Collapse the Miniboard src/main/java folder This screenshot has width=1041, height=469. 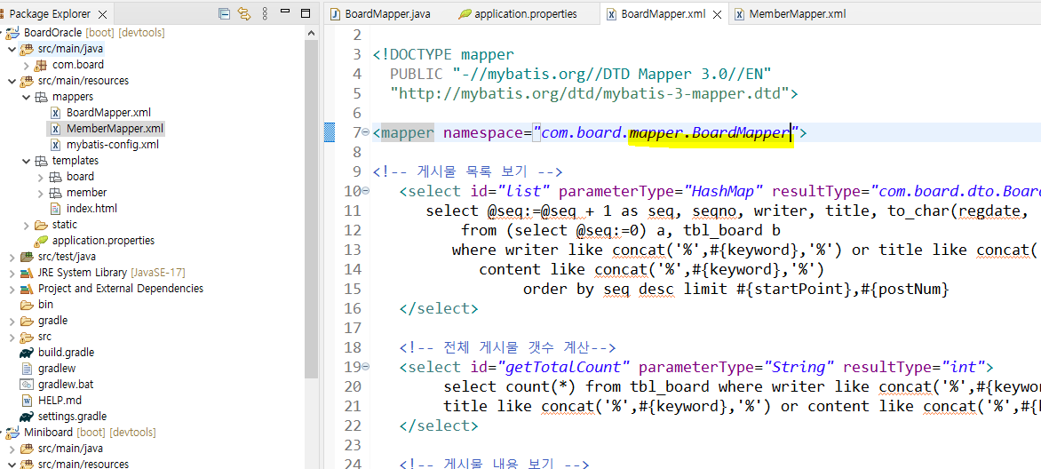12,449
